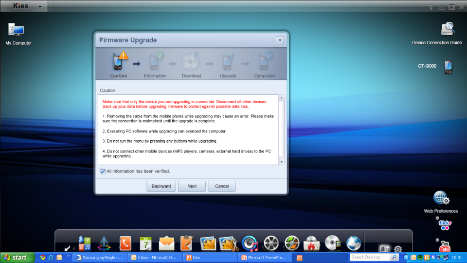Open the music player dock icon
The image size is (467, 263).
(x=250, y=243)
